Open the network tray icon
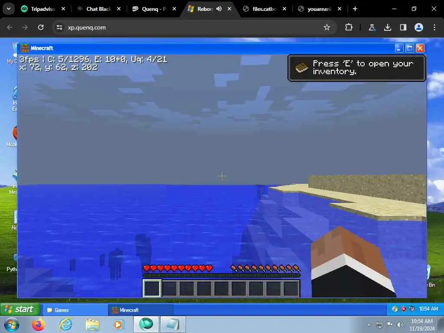This screenshot has height=333, width=444. 379,325
